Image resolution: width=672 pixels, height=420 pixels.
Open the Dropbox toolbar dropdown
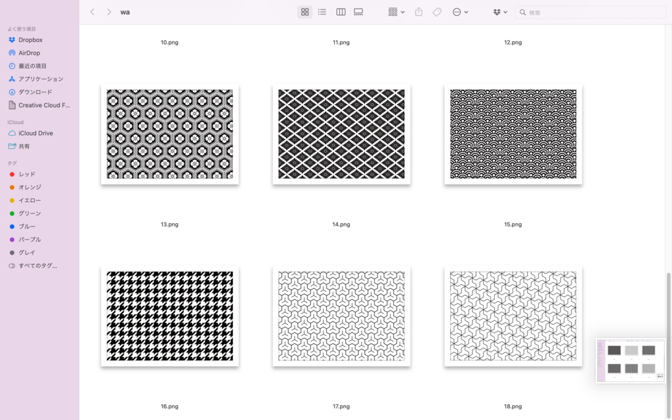(499, 12)
